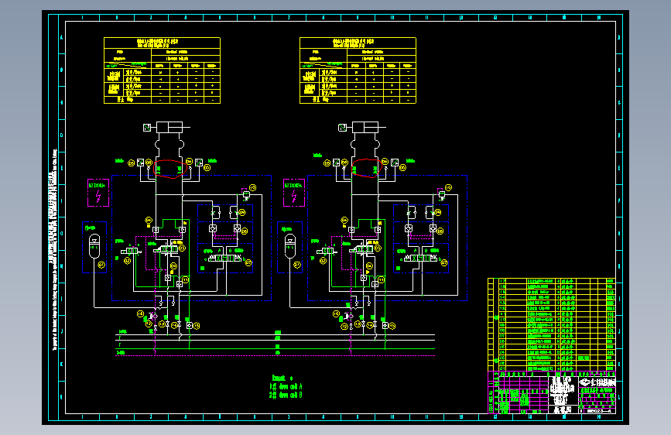Image resolution: width=671 pixels, height=435 pixels.
Task: Select the check valve box on left circuit's green return line
Action: pos(189,326)
